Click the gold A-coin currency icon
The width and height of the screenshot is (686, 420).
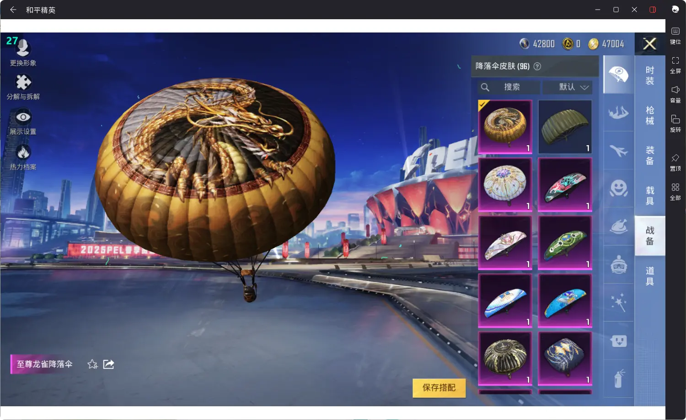coord(568,43)
